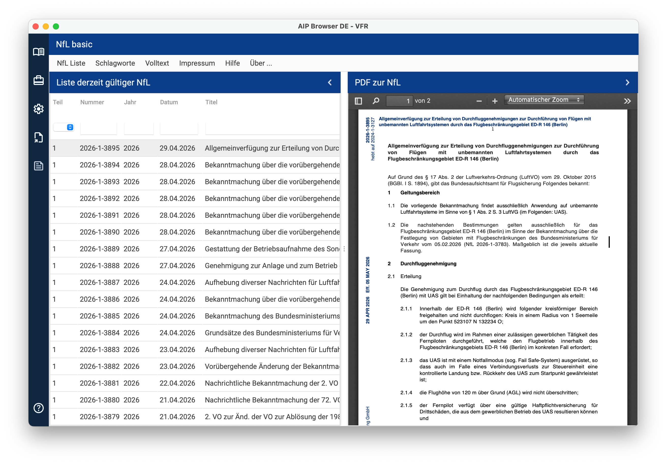Image resolution: width=667 pixels, height=464 pixels.
Task: Open the Impressum menu
Action: coord(197,63)
